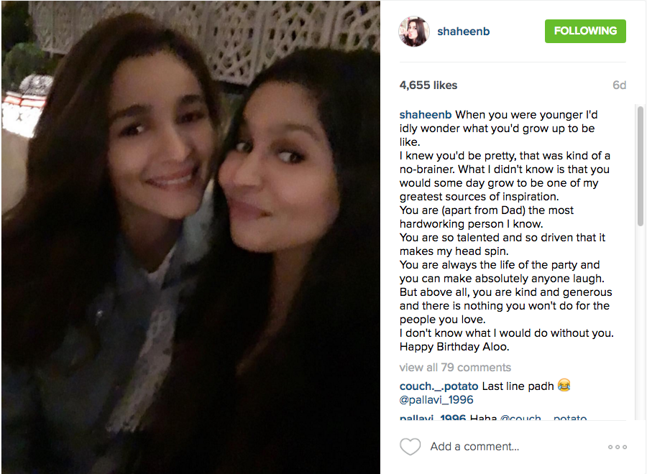The image size is (647, 474).
Task: Click the 4,655 likes count
Action: [x=428, y=85]
